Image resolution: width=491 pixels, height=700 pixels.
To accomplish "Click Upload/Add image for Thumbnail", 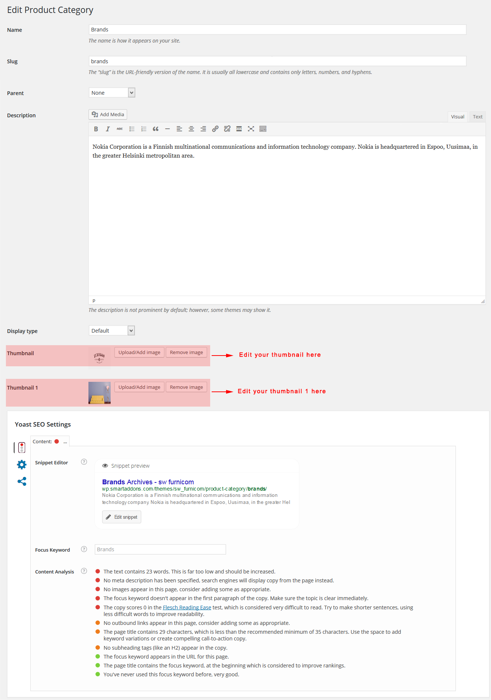I will click(x=139, y=352).
